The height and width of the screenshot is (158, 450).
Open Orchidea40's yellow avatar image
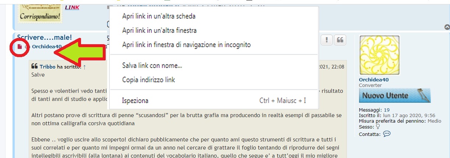pos(379,56)
